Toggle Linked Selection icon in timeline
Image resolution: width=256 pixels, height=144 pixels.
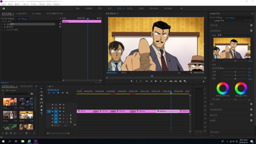click(58, 93)
